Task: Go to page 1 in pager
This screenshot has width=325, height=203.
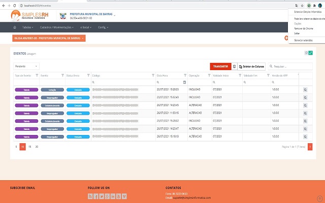Action: pyautogui.click(x=310, y=147)
